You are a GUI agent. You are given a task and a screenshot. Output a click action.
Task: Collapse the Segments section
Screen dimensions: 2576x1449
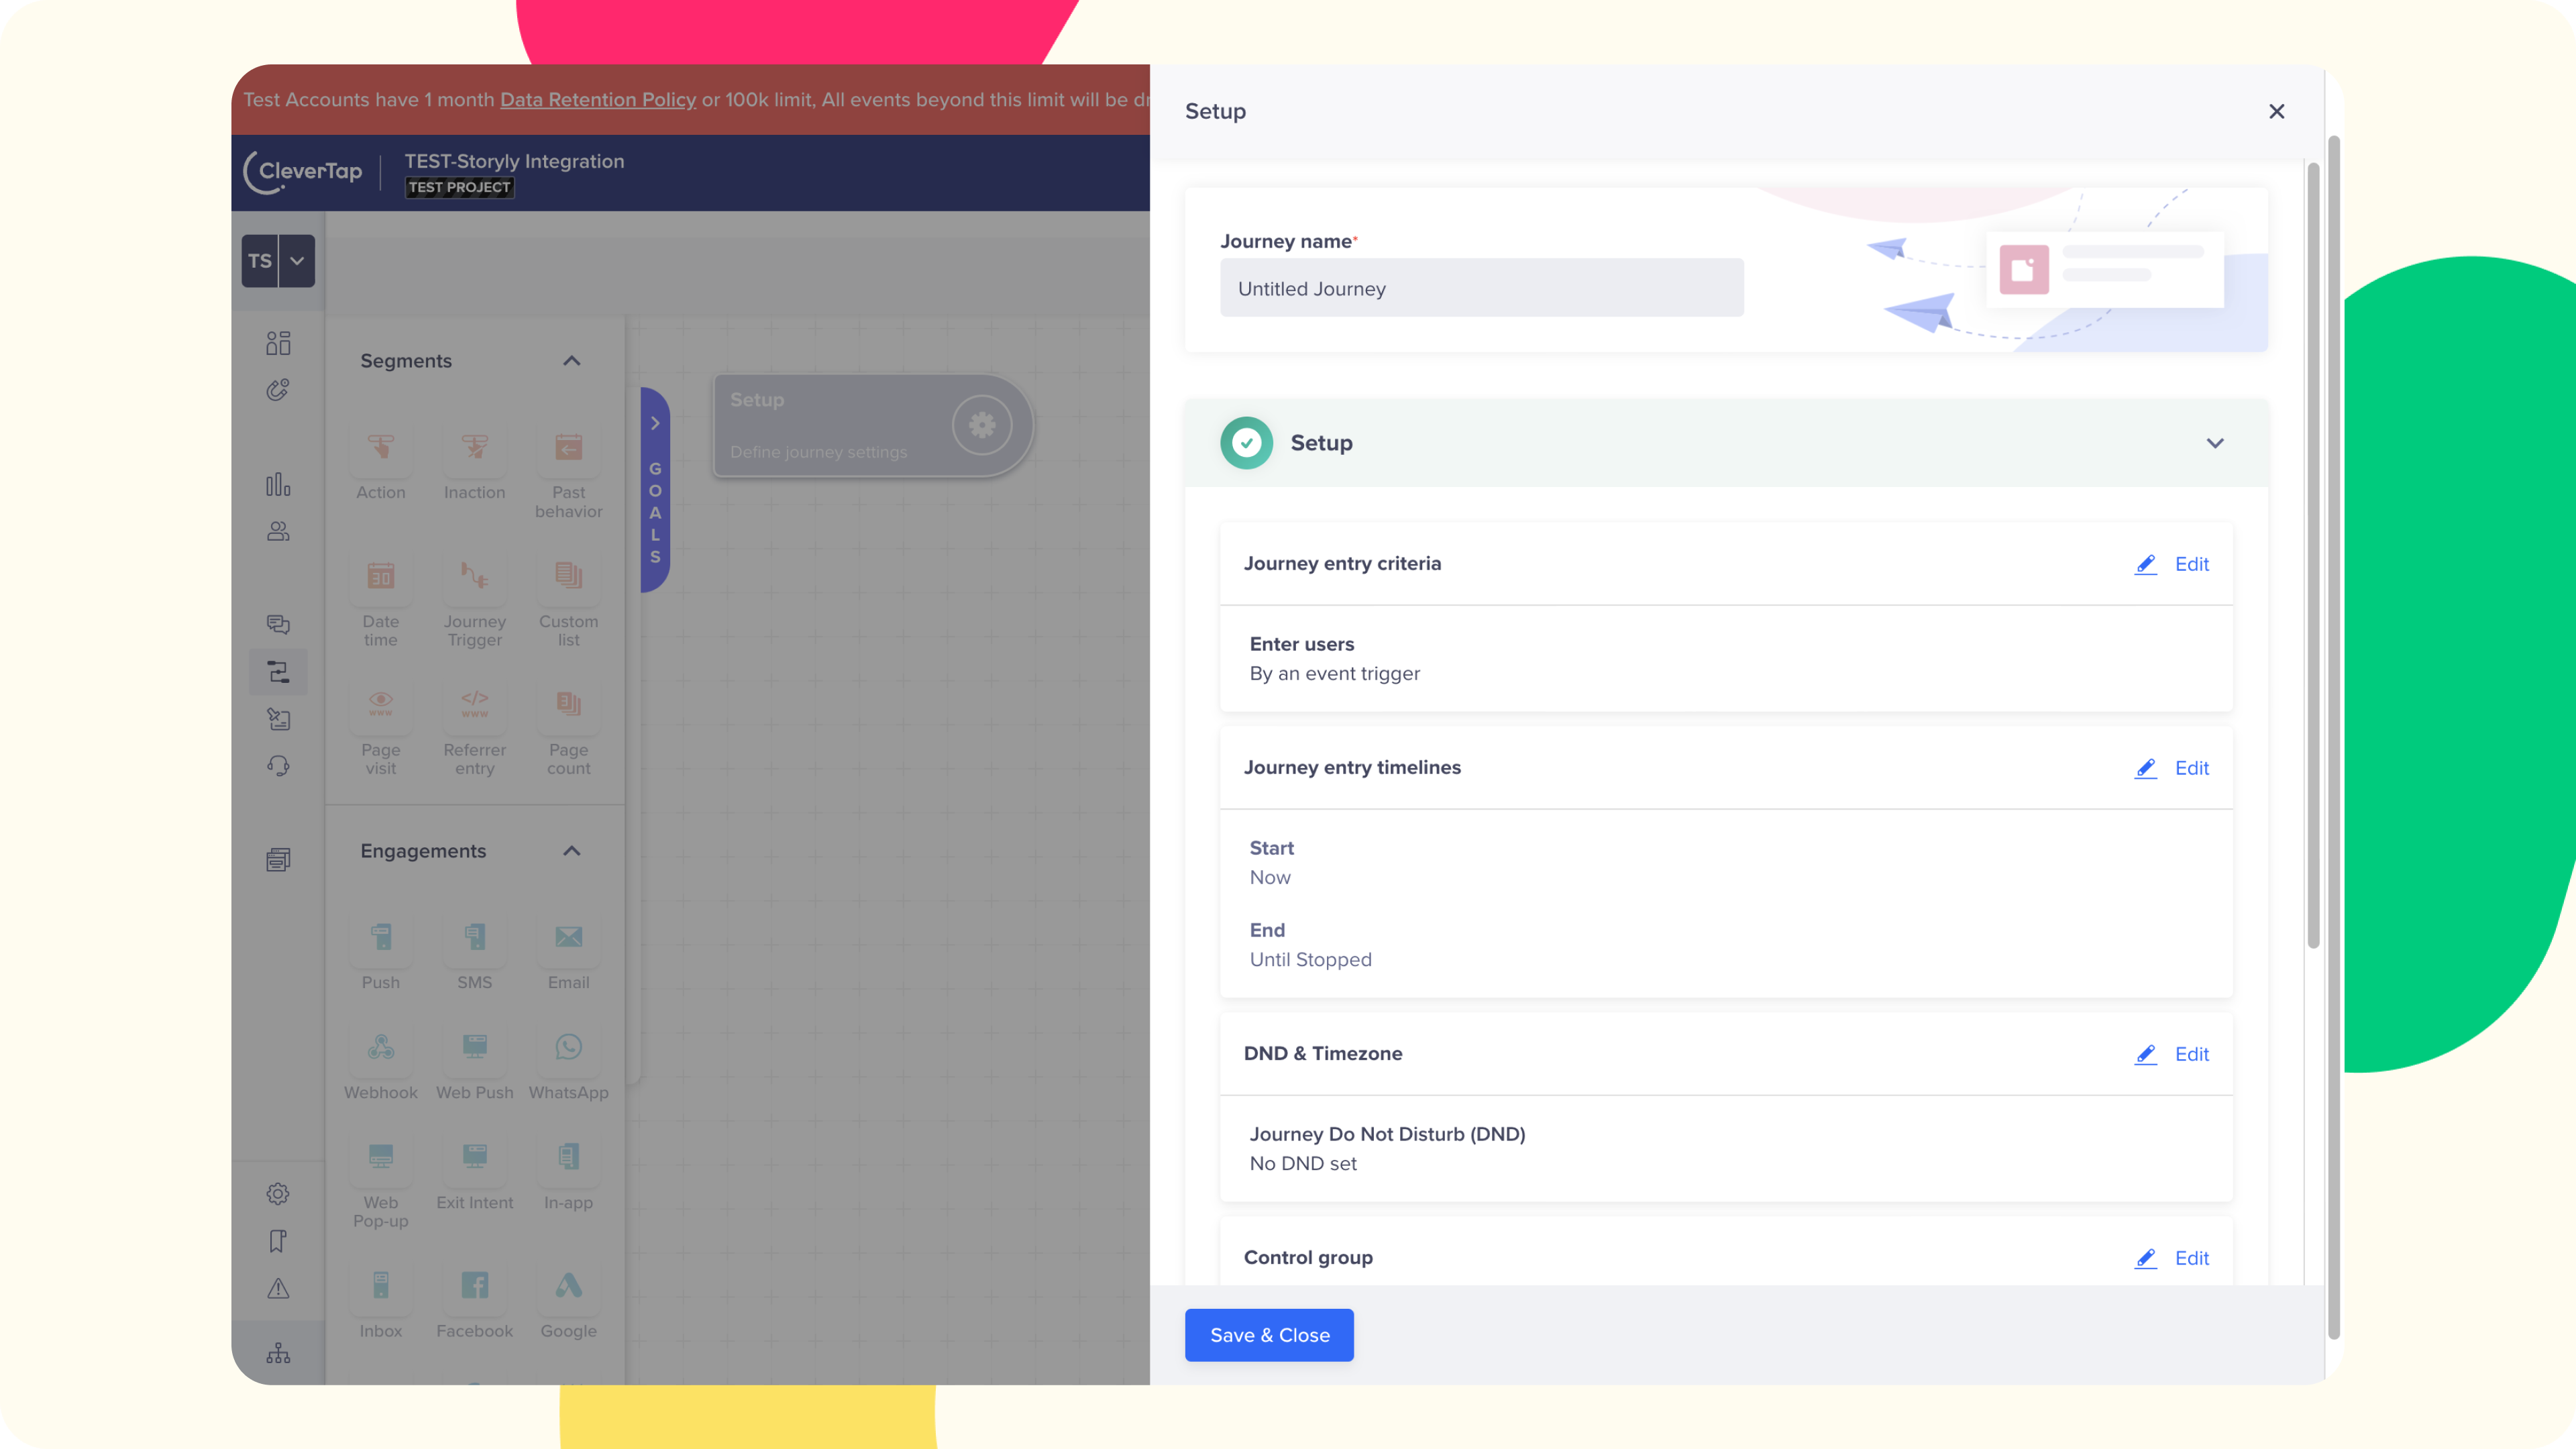pyautogui.click(x=571, y=361)
